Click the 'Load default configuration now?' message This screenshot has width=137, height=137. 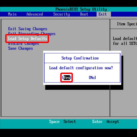coord(81,68)
